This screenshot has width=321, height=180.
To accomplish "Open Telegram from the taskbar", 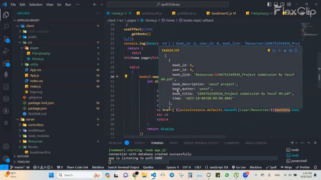I will point(172,175).
